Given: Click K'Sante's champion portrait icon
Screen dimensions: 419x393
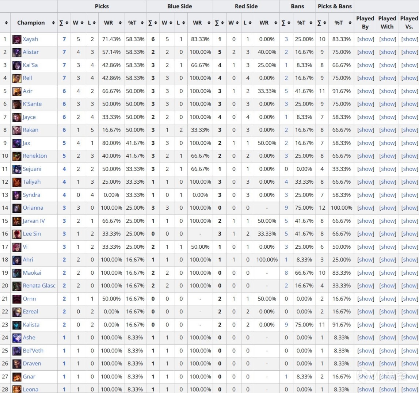Looking at the screenshot, I should [x=17, y=104].
